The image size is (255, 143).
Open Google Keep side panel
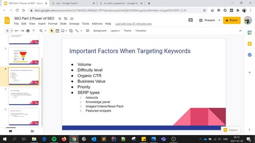(250, 44)
